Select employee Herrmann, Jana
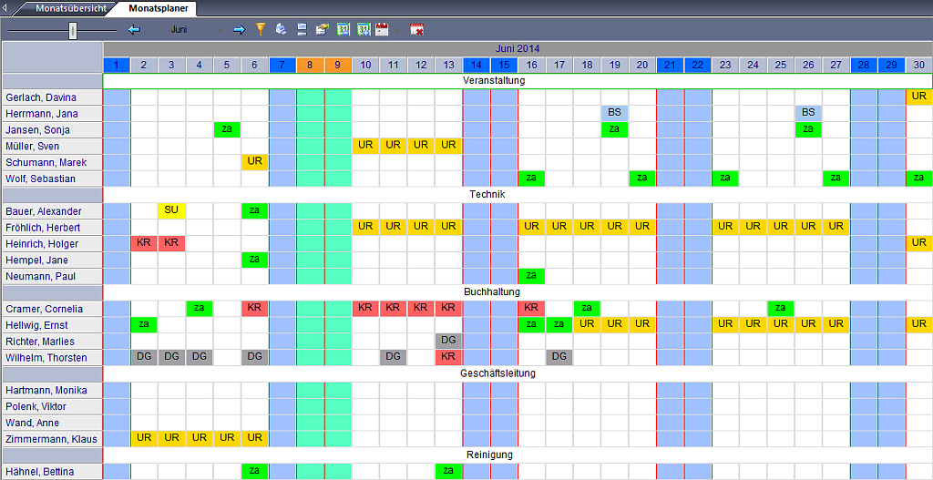Screen dimensions: 933x480 pos(52,113)
